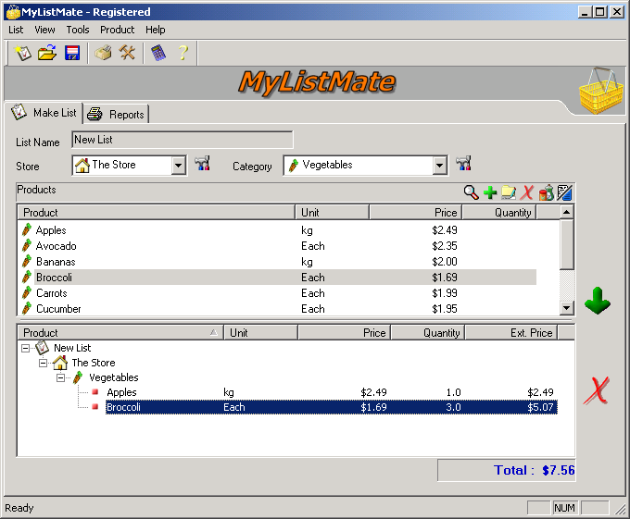Viewport: 630px width, 519px height.
Task: Launch the calculator toolbar icon
Action: (x=158, y=53)
